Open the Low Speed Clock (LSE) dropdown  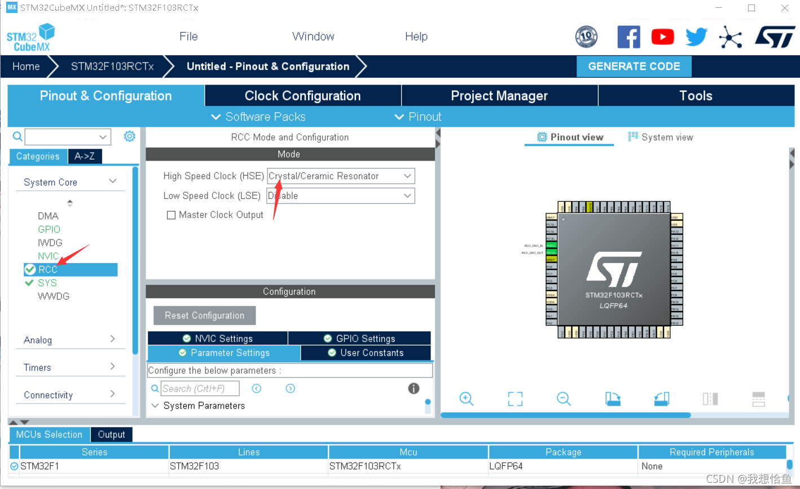click(x=341, y=195)
